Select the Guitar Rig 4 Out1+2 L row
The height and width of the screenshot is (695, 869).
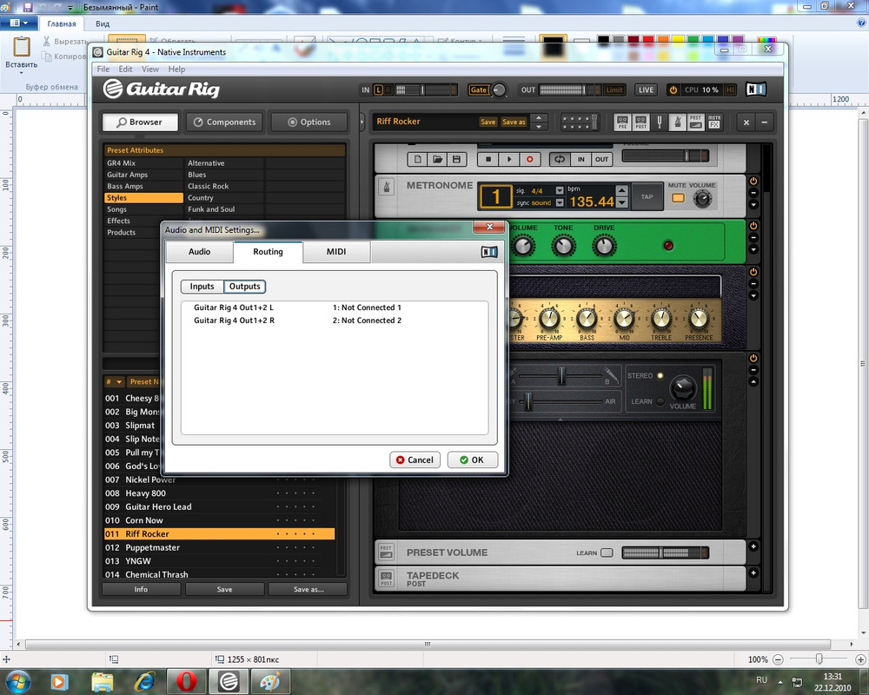tap(335, 308)
